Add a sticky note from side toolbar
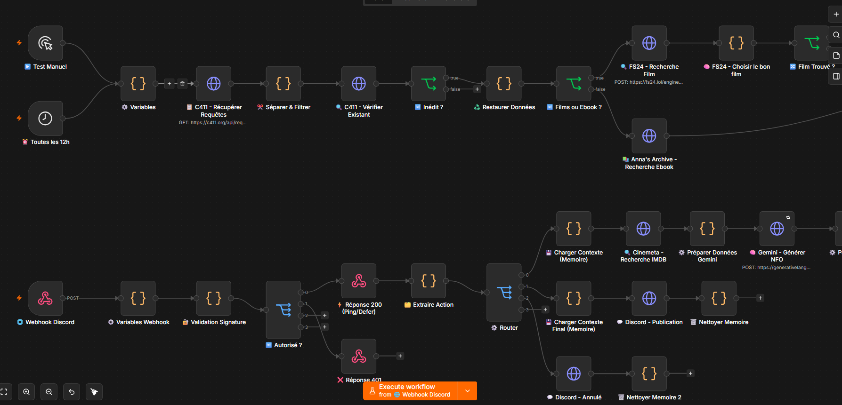 [836, 56]
